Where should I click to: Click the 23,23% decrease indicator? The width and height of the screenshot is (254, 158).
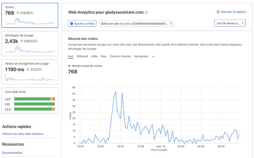34,69
